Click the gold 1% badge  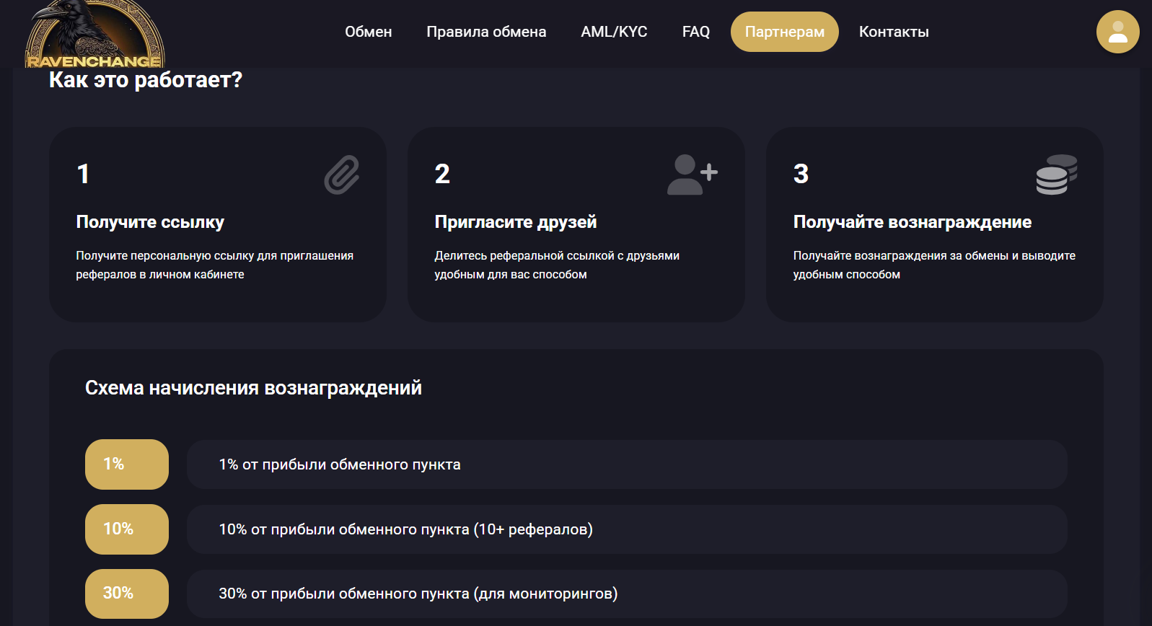[127, 464]
